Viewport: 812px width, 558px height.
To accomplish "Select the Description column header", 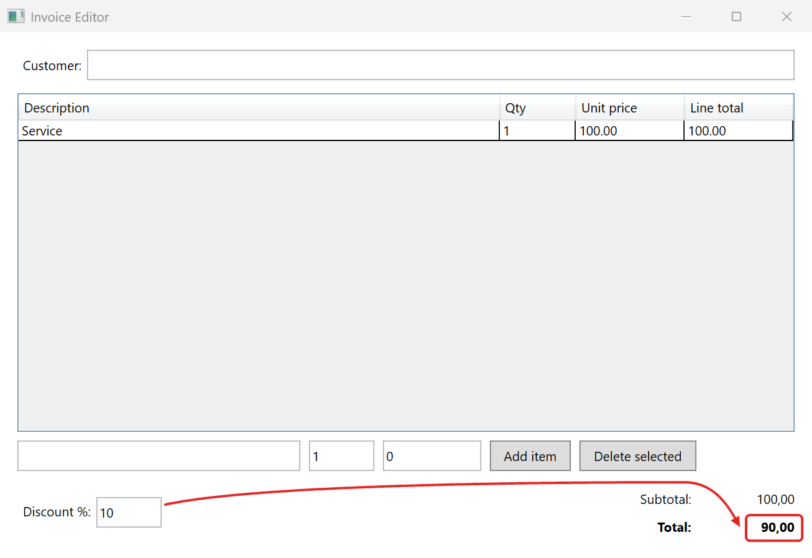I will point(259,107).
